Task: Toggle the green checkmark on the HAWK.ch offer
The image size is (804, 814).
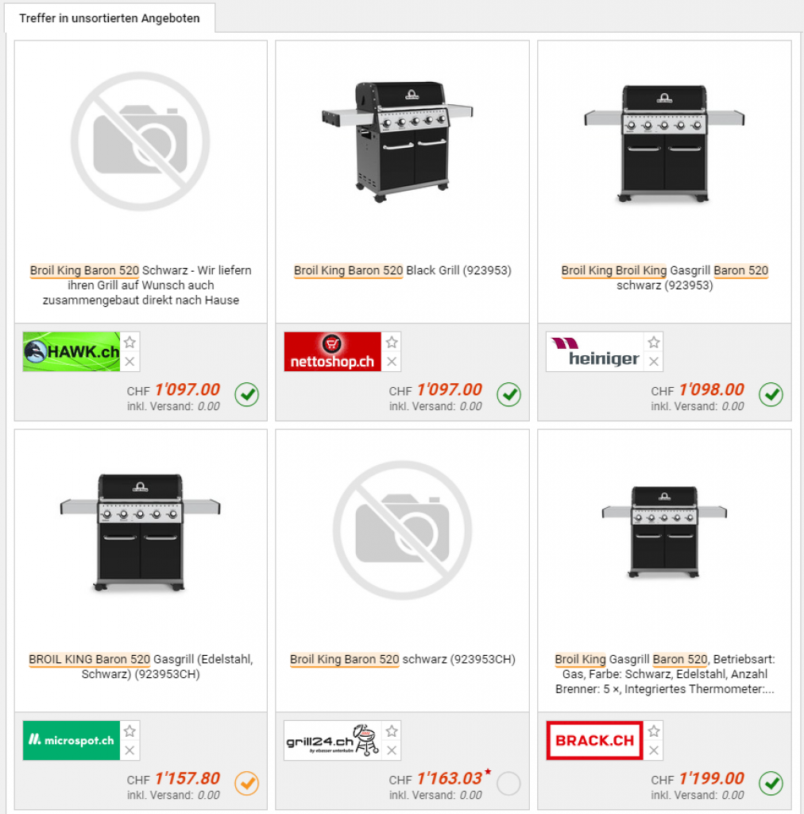Action: (247, 394)
